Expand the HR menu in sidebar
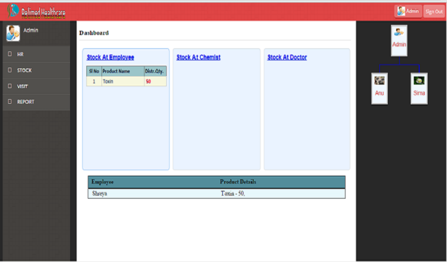This screenshot has width=447, height=262. pos(20,54)
